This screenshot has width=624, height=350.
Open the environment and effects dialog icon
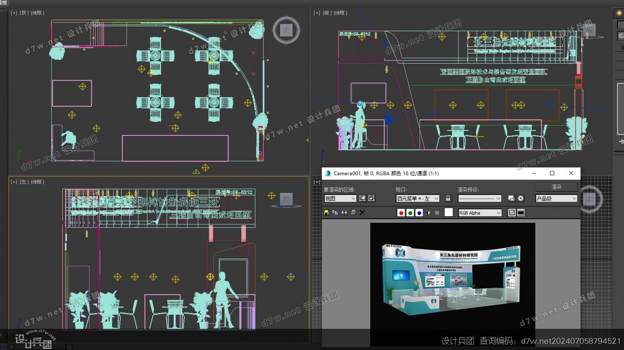coord(521,199)
